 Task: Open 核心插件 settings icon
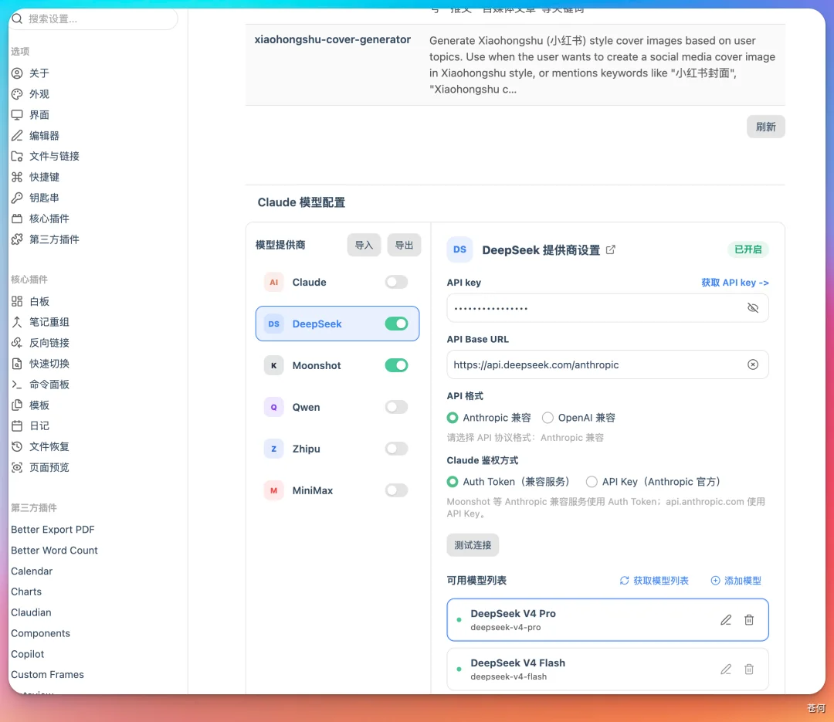click(x=17, y=218)
